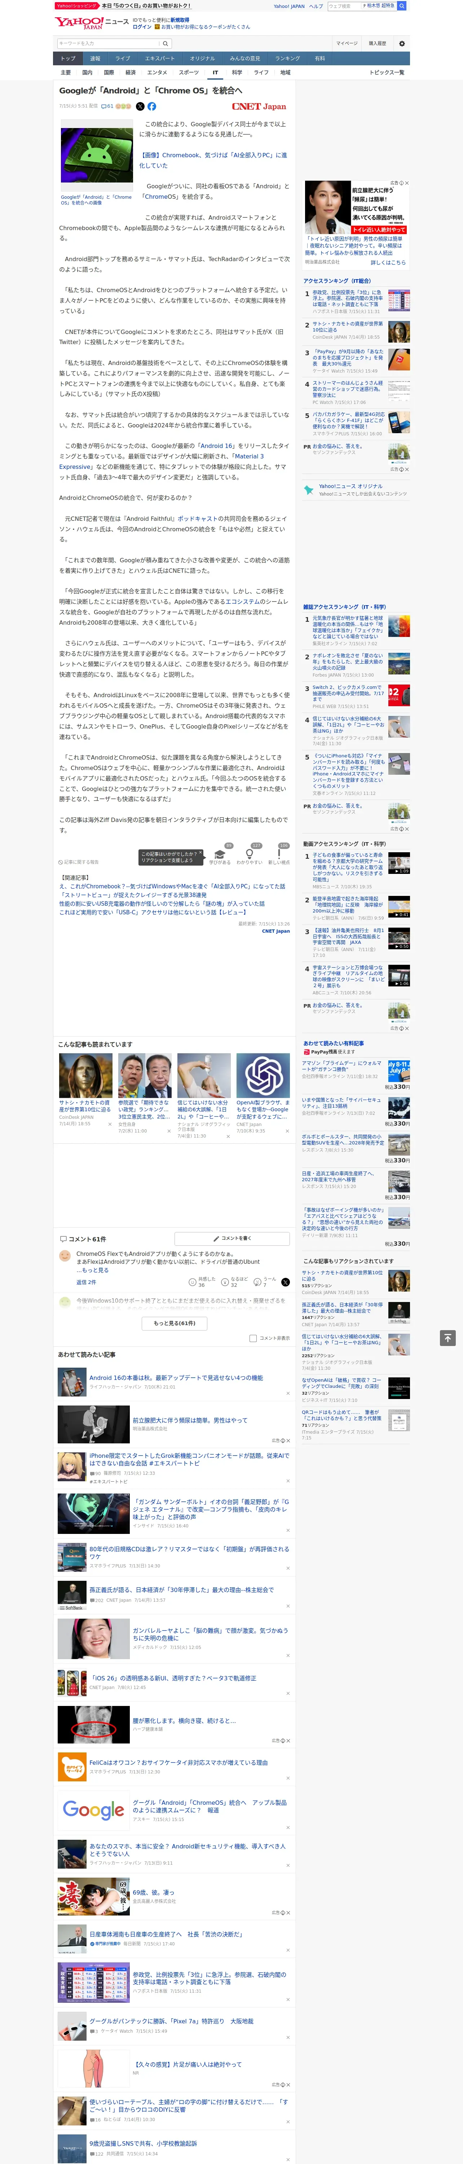This screenshot has width=463, height=2164.
Task: Open the ライブ main nav tab
Action: 123,59
